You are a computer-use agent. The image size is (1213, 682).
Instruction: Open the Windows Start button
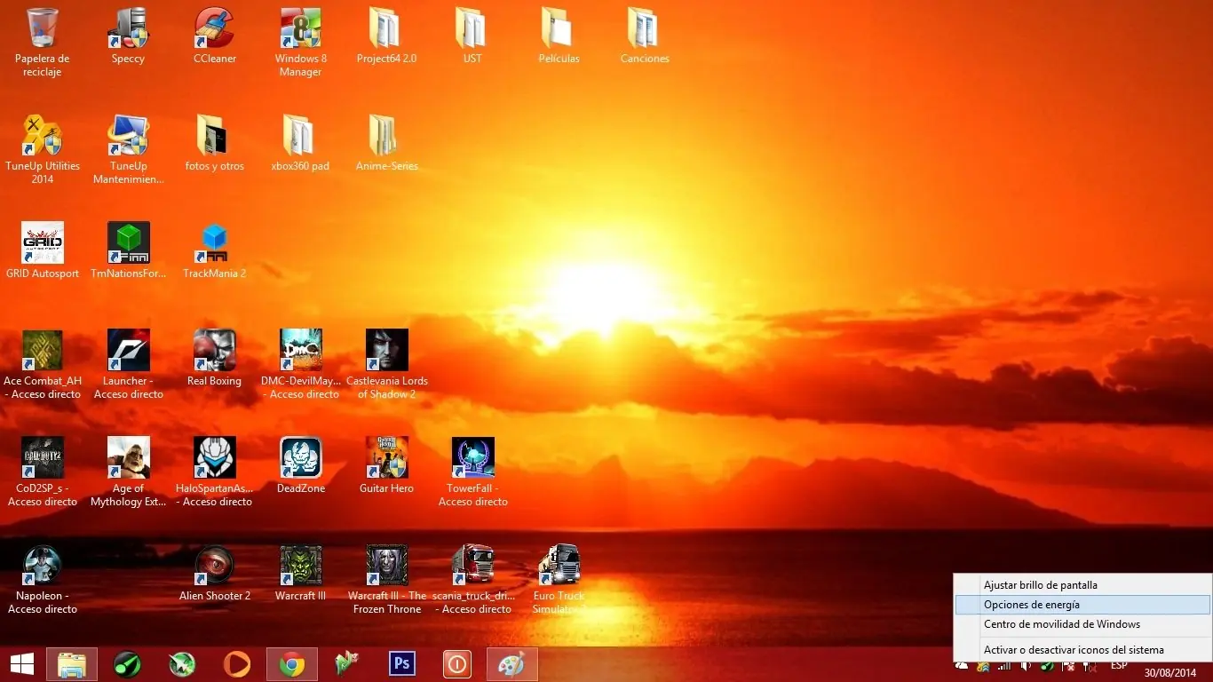point(21,664)
